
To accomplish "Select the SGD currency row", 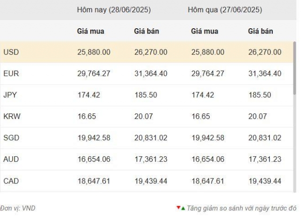I will pos(147,138).
